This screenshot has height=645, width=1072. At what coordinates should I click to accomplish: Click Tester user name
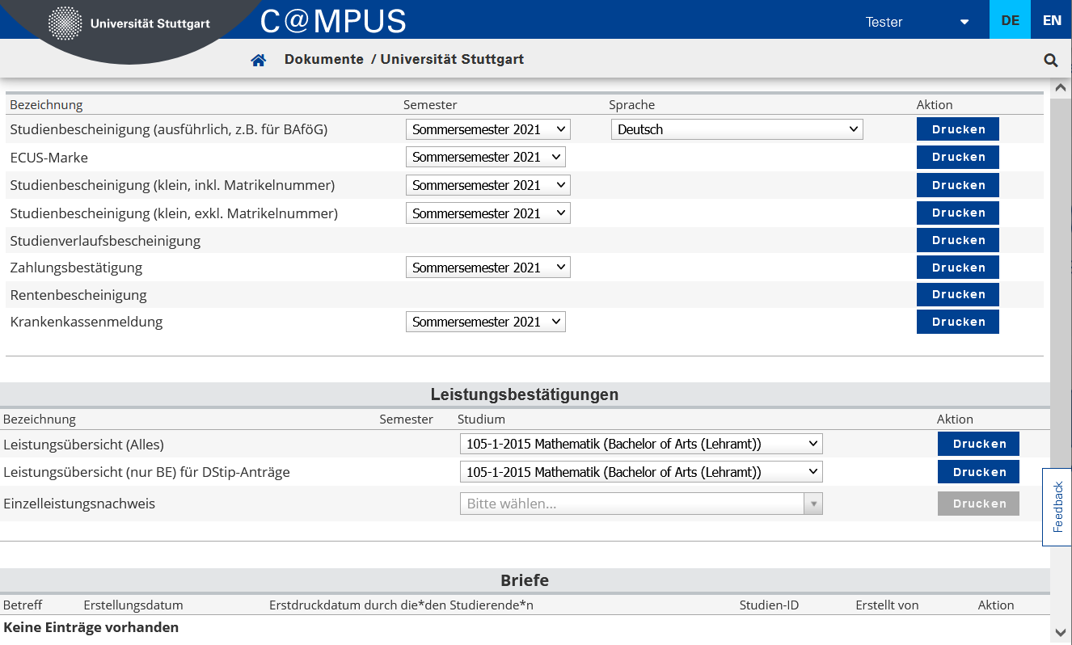884,22
